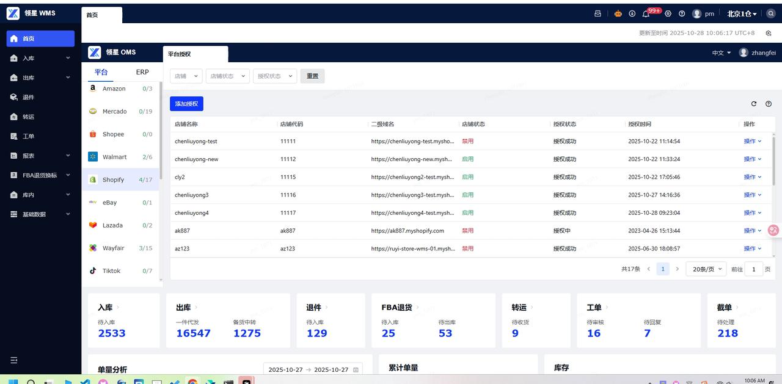Image resolution: width=782 pixels, height=384 pixels.
Task: Open the download center icon
Action: click(x=632, y=13)
